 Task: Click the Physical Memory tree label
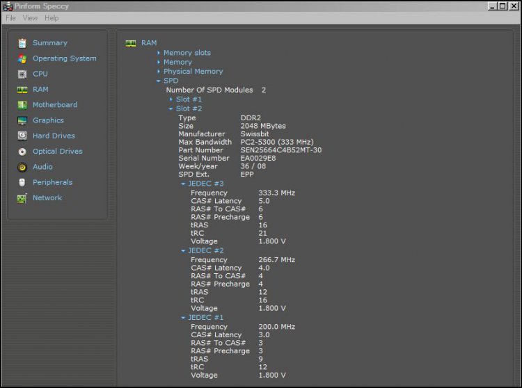tap(193, 72)
